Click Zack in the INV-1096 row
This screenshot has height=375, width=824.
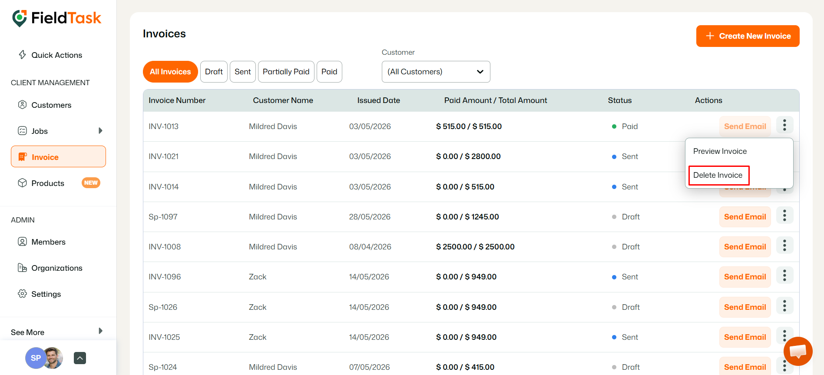pyautogui.click(x=258, y=277)
